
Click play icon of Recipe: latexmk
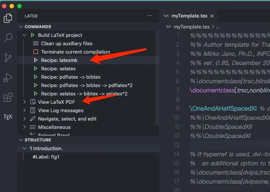36,60
